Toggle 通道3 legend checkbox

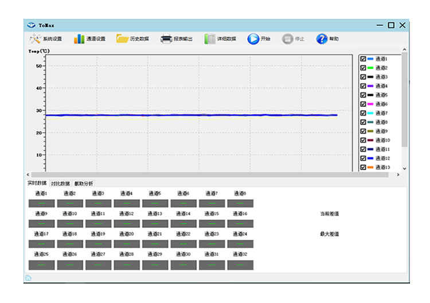[363, 77]
